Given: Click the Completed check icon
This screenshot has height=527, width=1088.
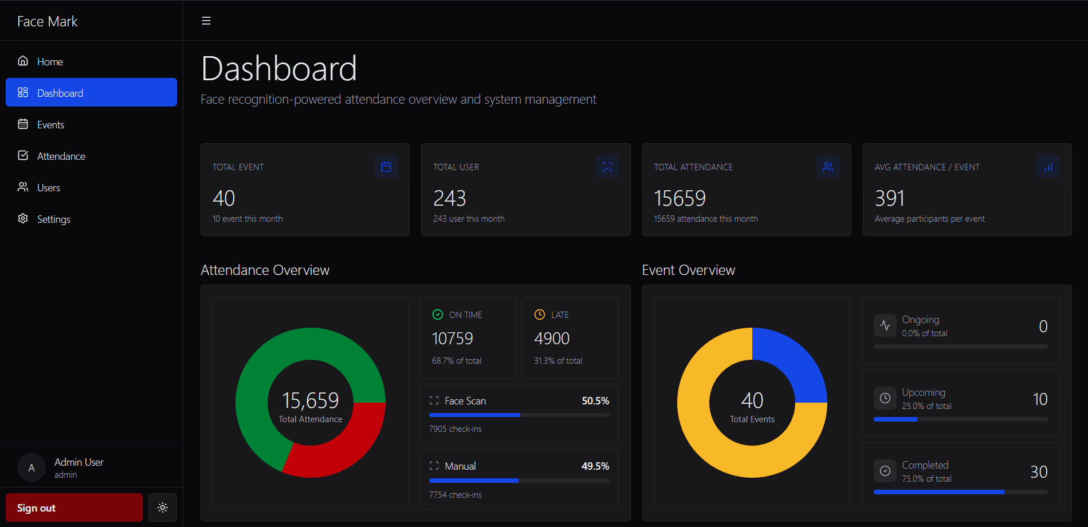Looking at the screenshot, I should 885,470.
